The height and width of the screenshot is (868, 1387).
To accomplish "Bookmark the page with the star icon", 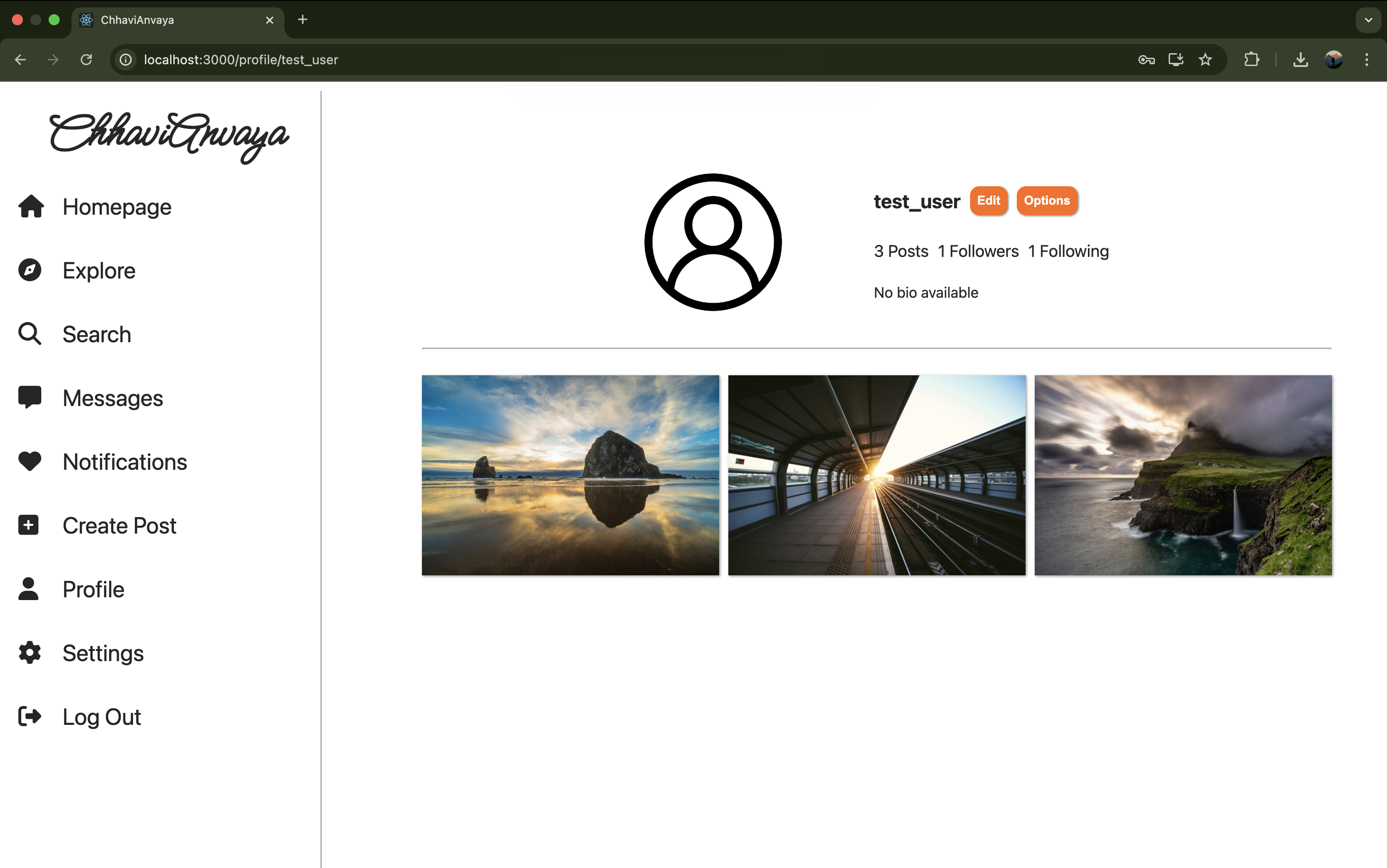I will pos(1205,60).
